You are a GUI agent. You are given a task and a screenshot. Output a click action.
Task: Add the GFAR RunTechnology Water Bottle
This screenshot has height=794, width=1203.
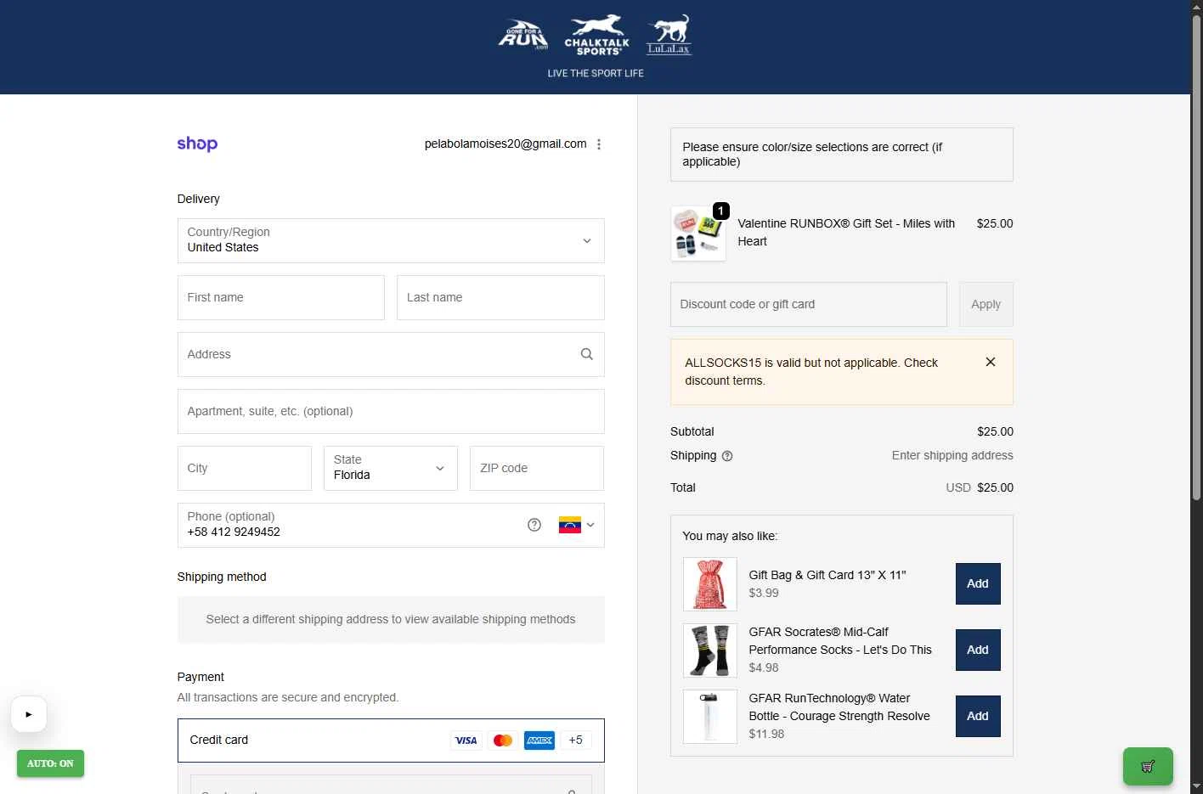978,716
